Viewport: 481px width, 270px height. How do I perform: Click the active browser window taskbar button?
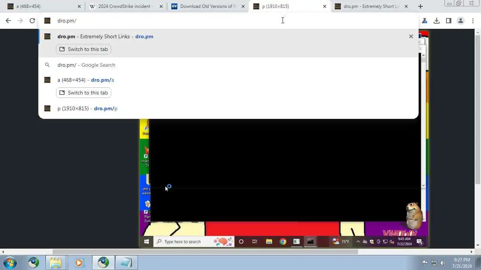point(103,262)
